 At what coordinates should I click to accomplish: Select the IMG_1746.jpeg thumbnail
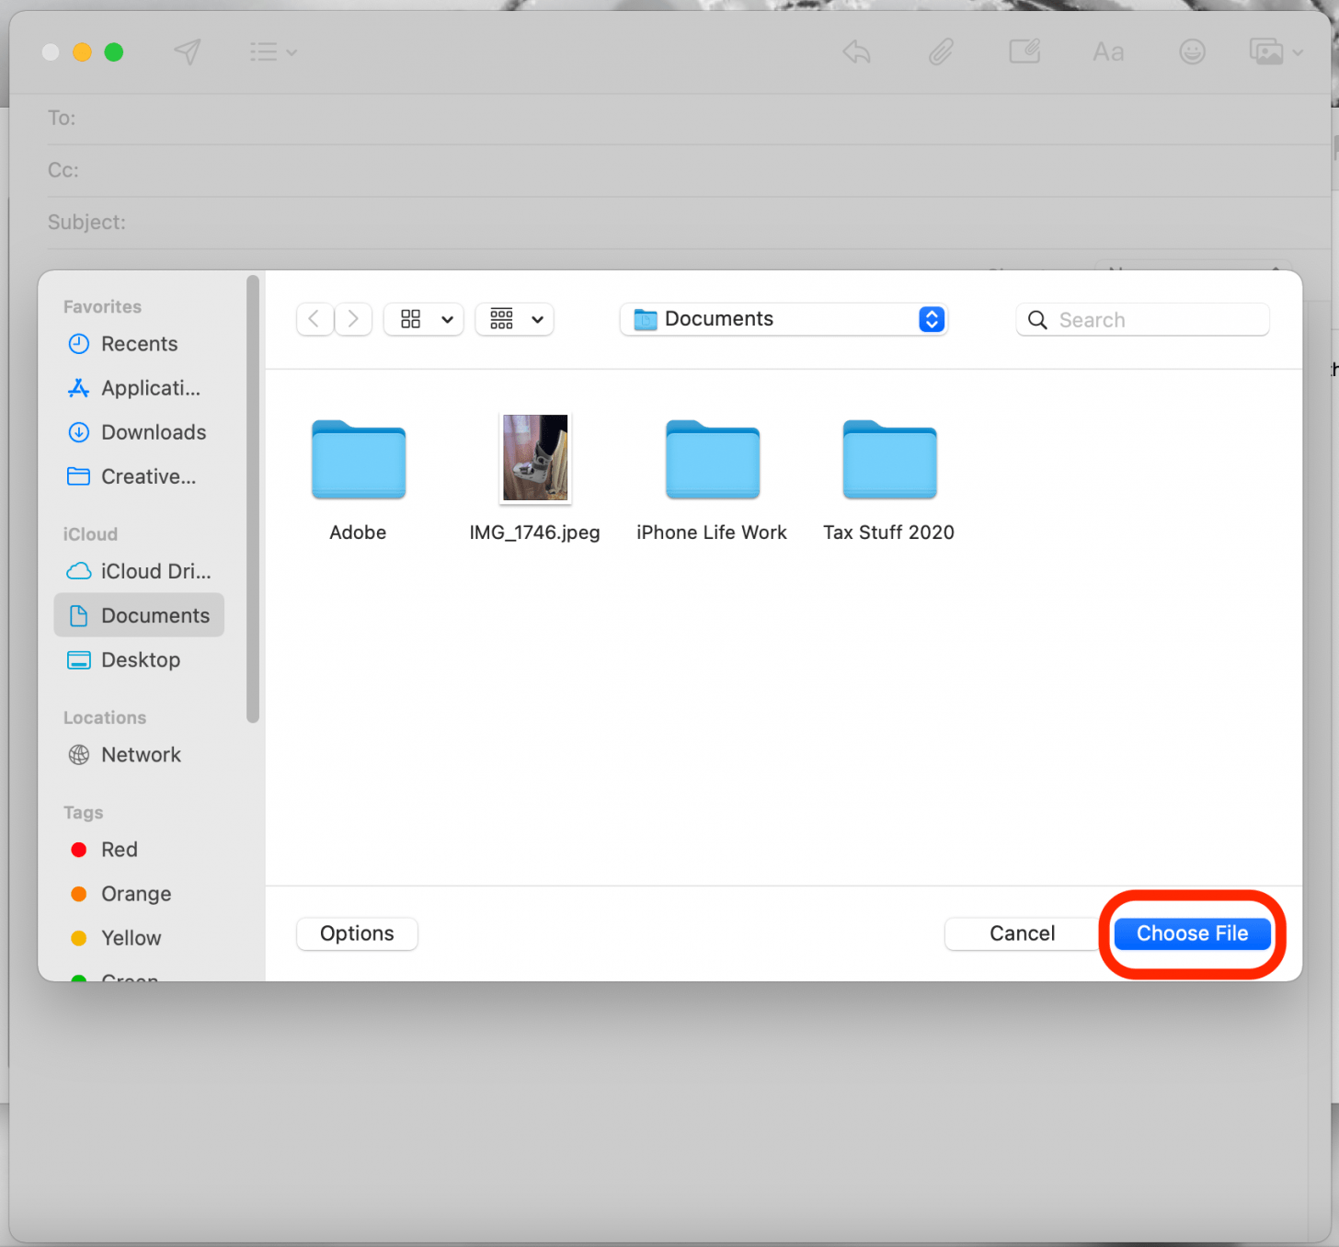pos(534,458)
